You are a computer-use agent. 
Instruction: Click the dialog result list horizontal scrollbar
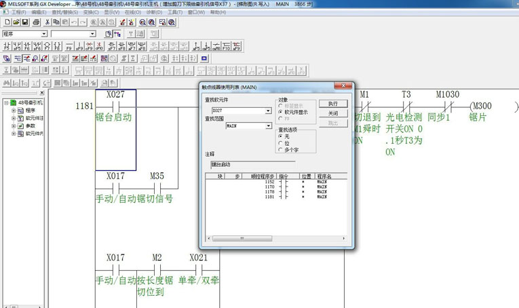point(276,238)
